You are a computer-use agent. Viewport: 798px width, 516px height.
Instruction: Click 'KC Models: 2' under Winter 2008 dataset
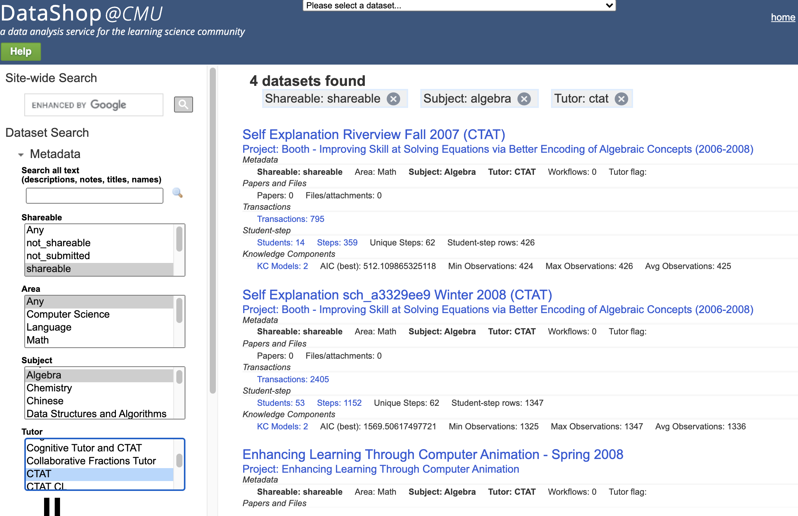click(x=282, y=427)
